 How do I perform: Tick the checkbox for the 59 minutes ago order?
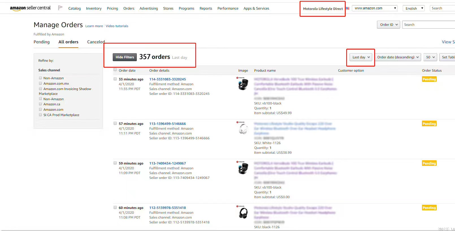click(115, 163)
